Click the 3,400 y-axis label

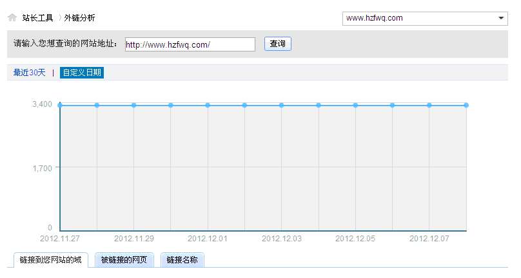(x=41, y=104)
